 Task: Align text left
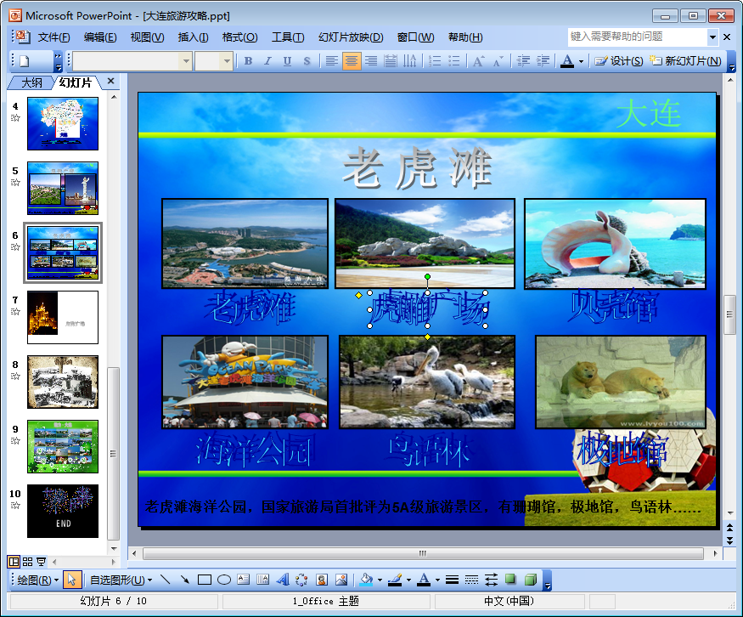click(332, 60)
